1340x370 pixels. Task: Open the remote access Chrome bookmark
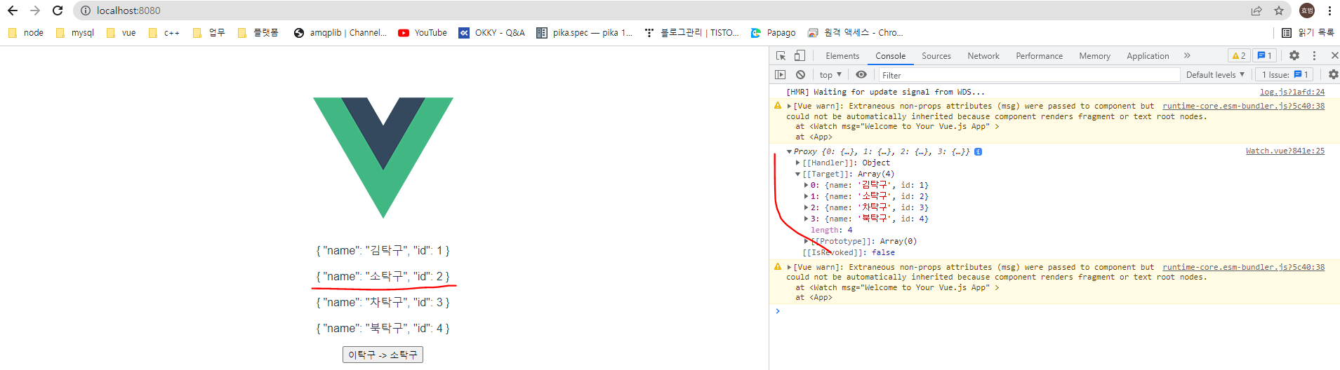pyautogui.click(x=856, y=32)
